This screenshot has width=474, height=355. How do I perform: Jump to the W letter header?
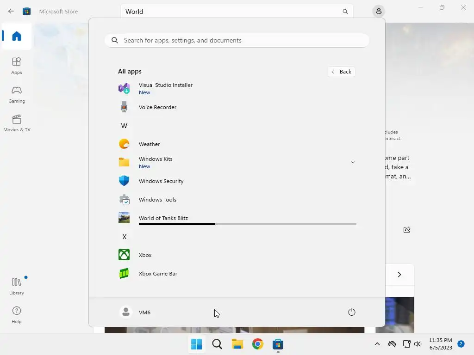pos(124,126)
